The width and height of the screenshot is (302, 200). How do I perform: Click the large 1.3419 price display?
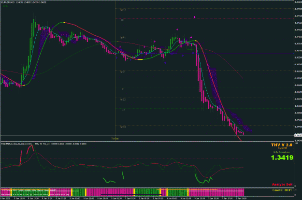(282, 157)
